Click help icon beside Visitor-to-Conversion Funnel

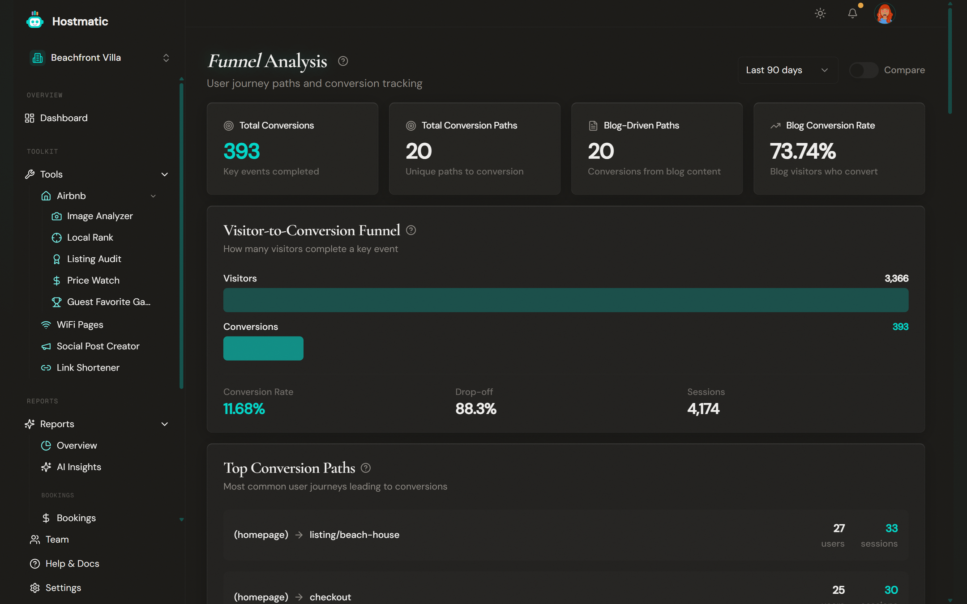pyautogui.click(x=411, y=230)
